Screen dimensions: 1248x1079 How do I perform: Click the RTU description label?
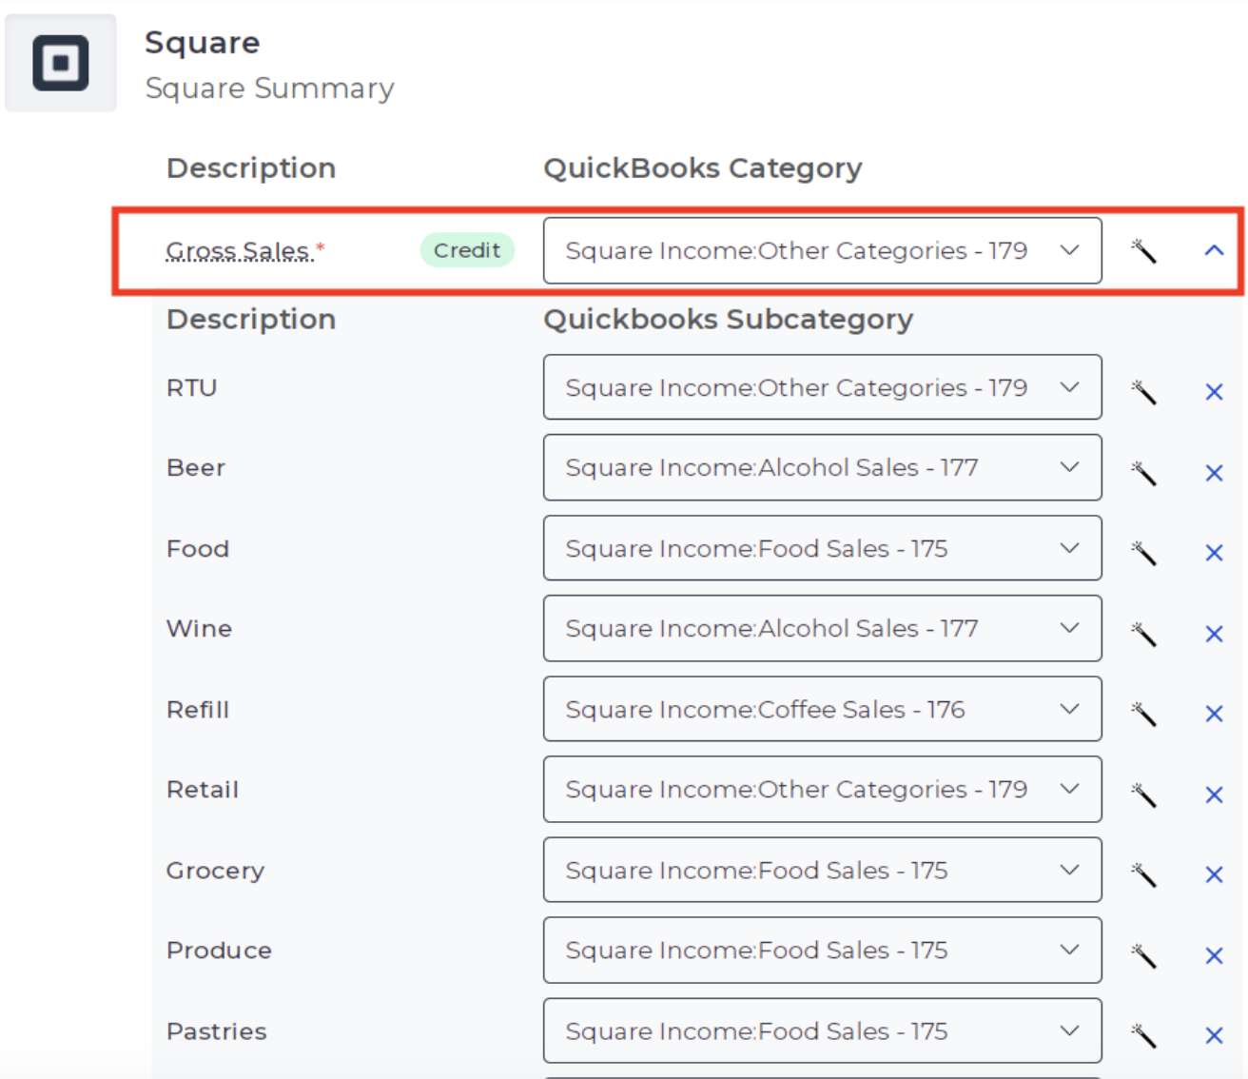(x=192, y=387)
